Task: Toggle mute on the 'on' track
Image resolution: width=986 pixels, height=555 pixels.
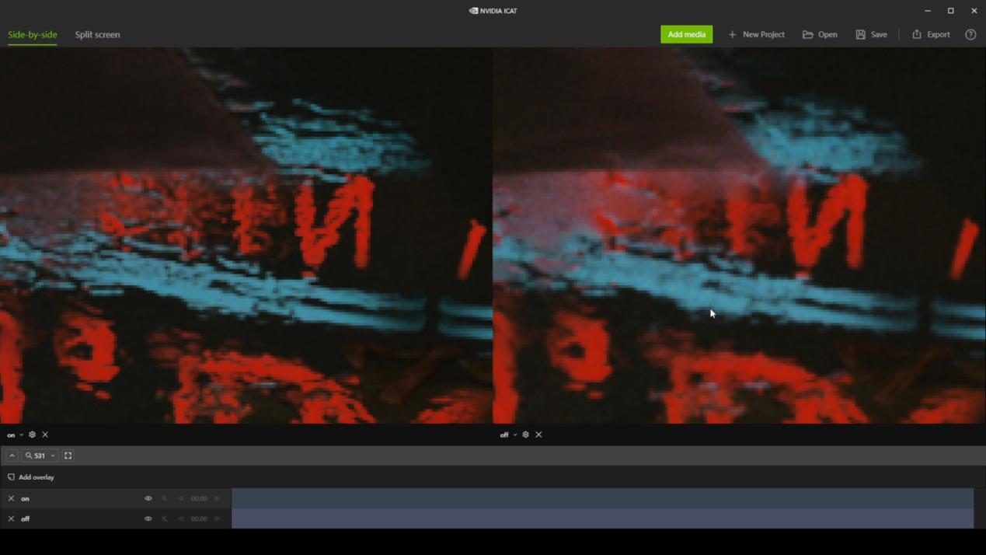Action: (x=165, y=498)
